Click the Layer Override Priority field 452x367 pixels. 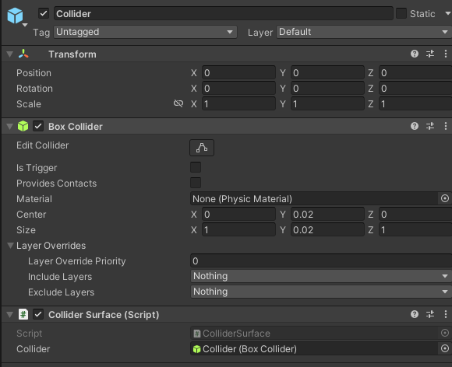(x=321, y=261)
